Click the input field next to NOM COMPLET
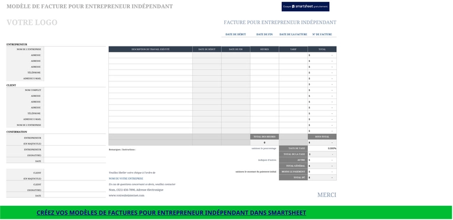This screenshot has height=220, width=453. coord(75,90)
